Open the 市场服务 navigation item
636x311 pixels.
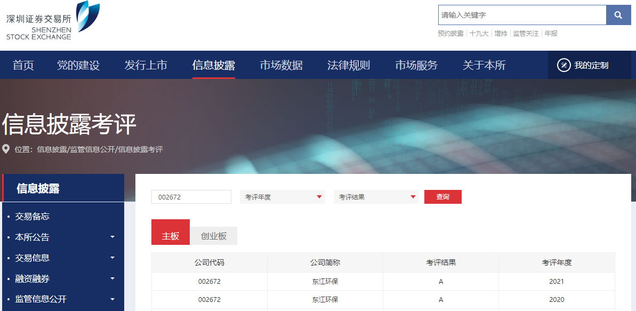(416, 65)
